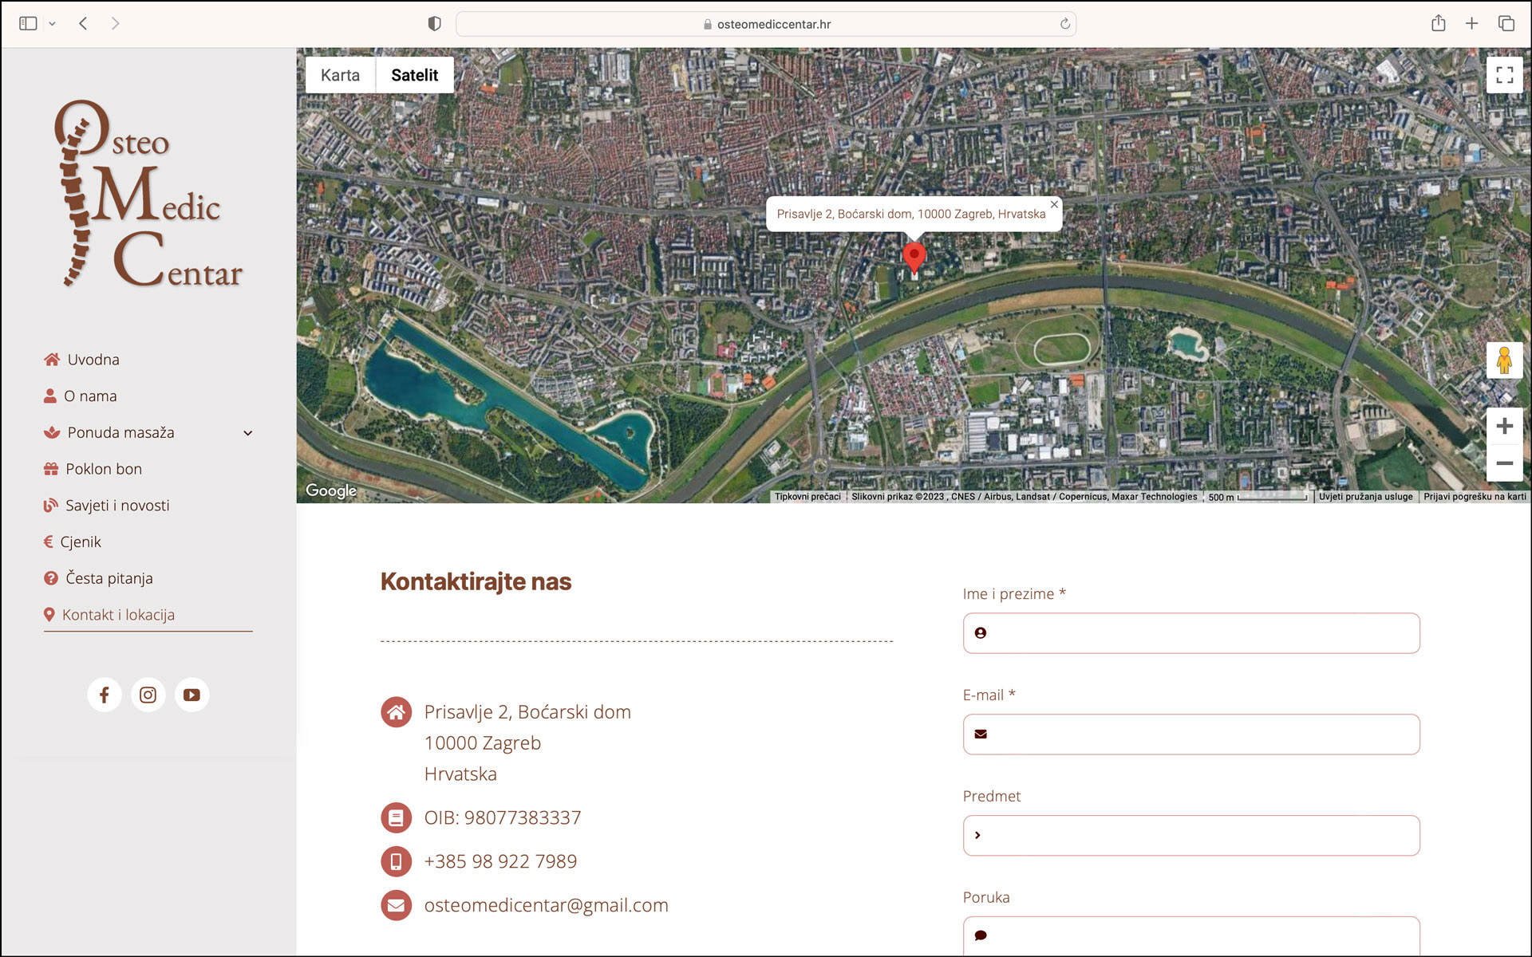Viewport: 1532px width, 957px height.
Task: Focus the Ime i prezime field
Action: pyautogui.click(x=1190, y=633)
